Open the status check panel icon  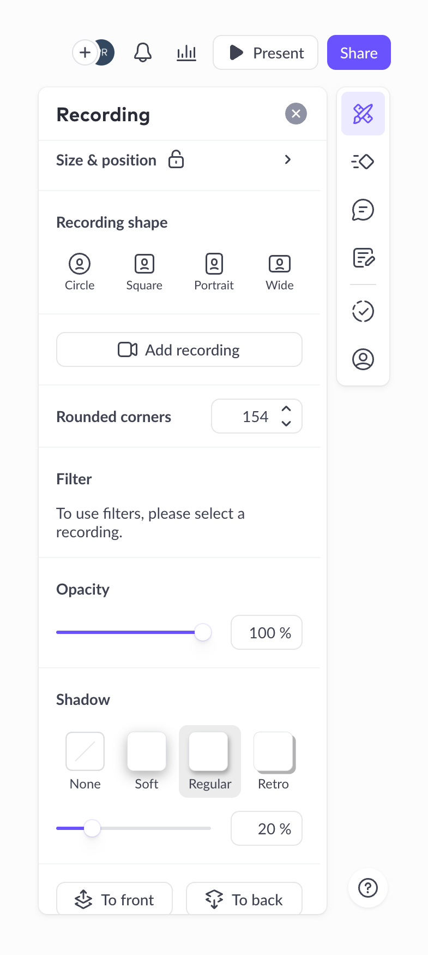click(x=363, y=311)
